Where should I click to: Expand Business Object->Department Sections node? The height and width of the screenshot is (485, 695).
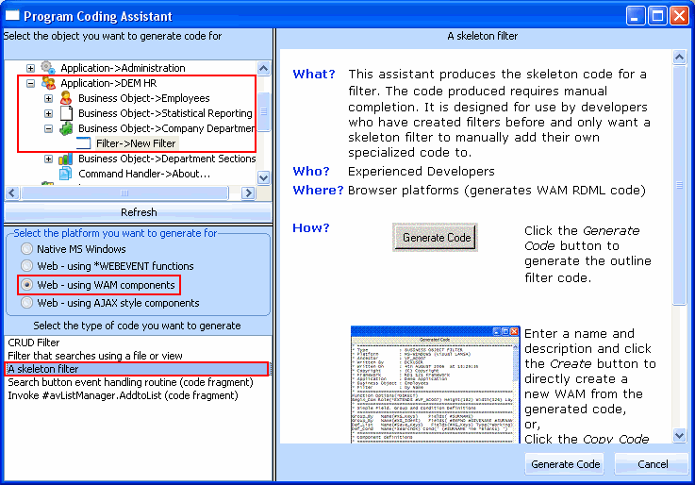(x=48, y=159)
